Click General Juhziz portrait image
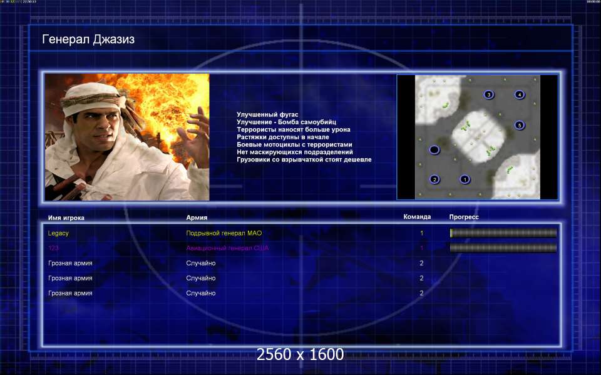 click(x=127, y=137)
